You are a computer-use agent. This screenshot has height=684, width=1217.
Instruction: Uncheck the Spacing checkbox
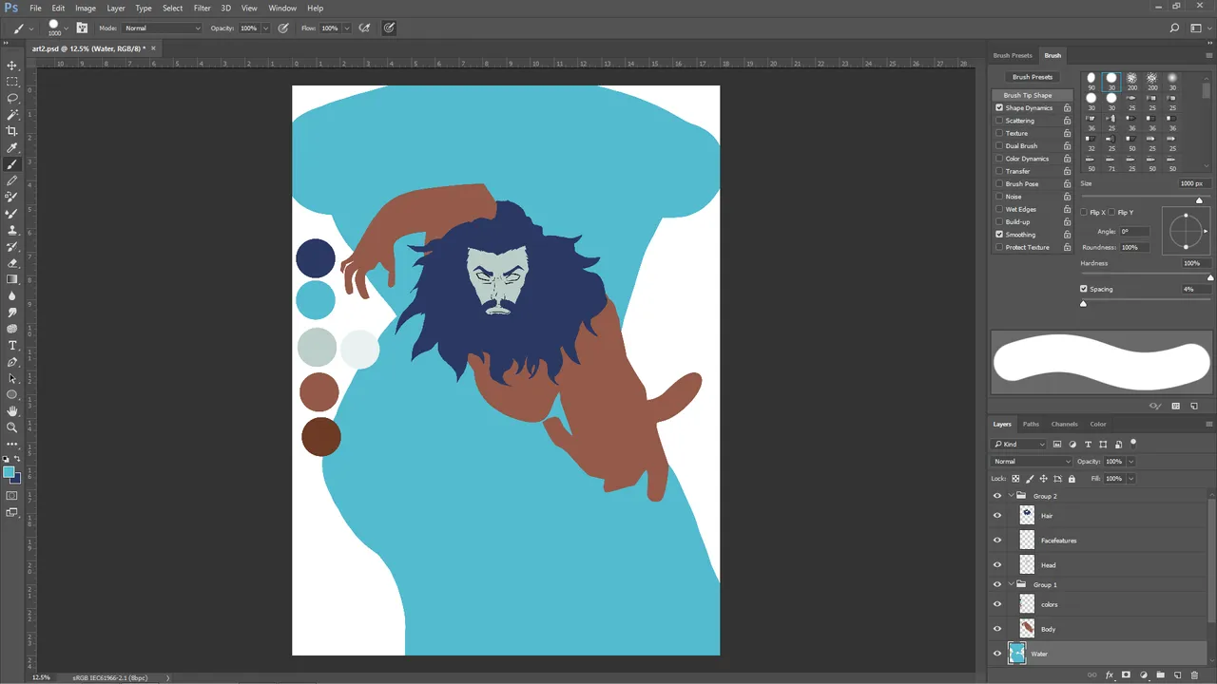pyautogui.click(x=1084, y=289)
